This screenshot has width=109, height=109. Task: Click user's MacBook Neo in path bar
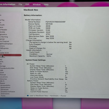pos(39,96)
